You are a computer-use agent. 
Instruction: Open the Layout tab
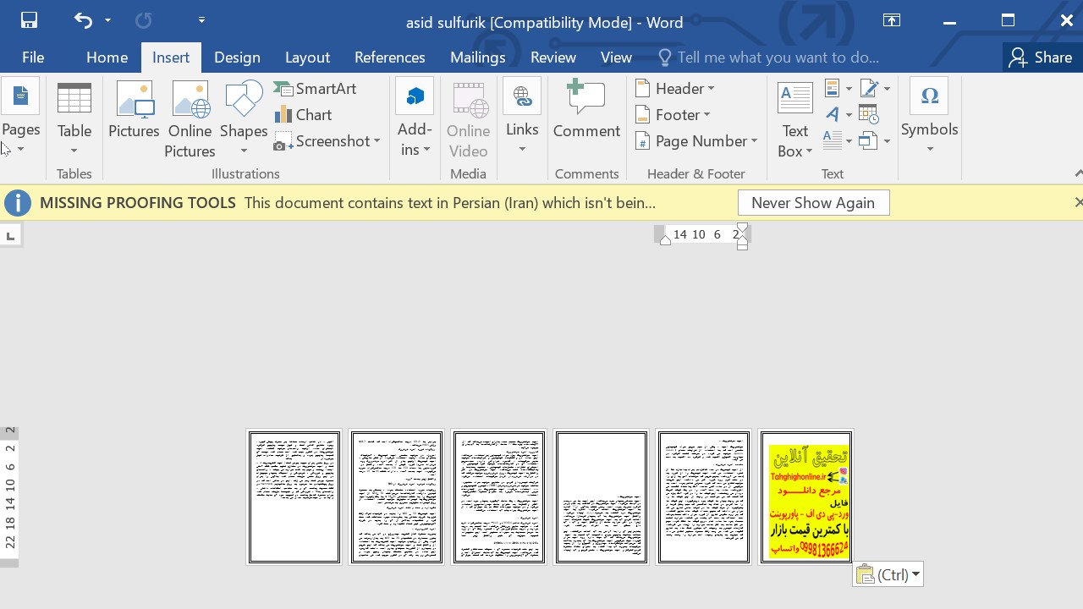pos(307,58)
